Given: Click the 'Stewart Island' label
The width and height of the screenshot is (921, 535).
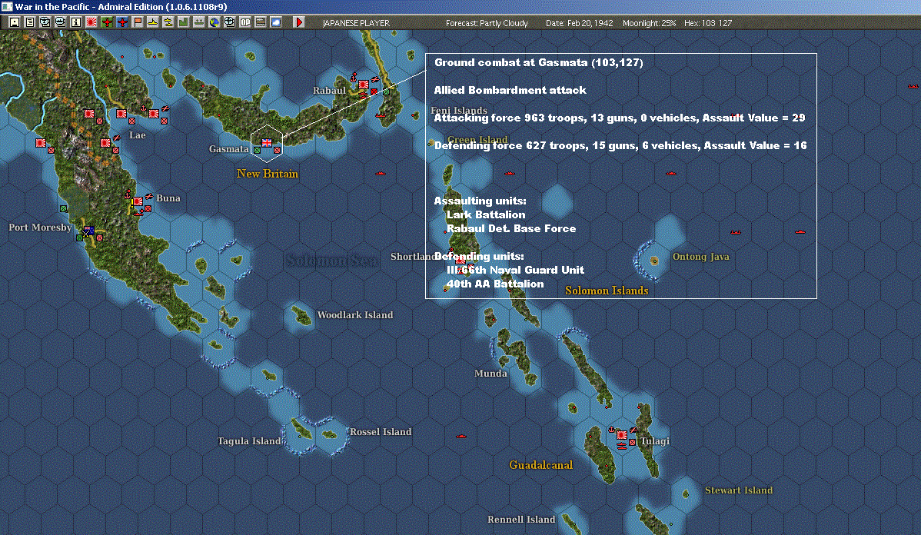Looking at the screenshot, I should coord(738,490).
